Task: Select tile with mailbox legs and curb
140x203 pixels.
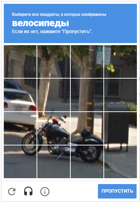Action: coord(120,162)
